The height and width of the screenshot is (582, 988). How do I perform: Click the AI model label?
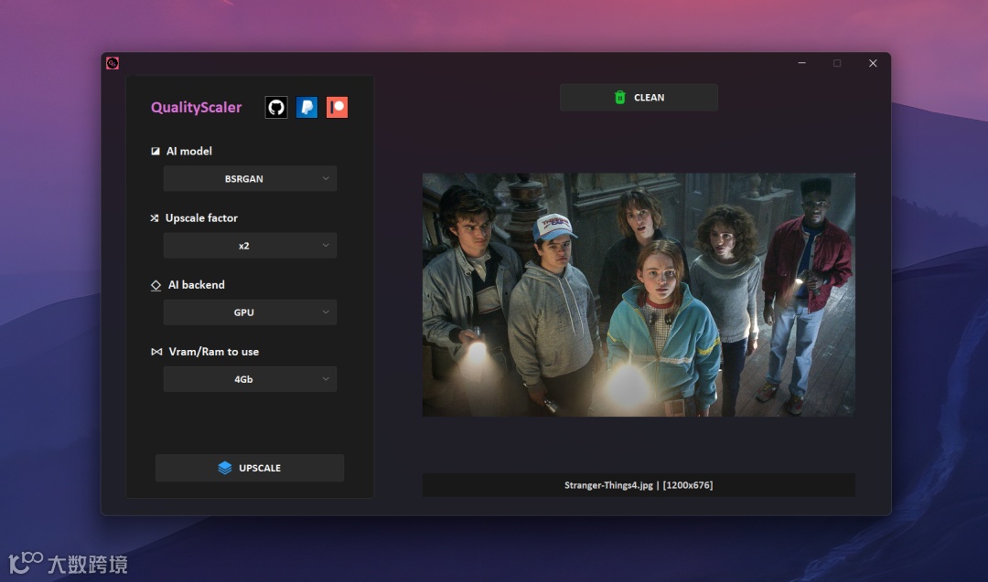click(189, 151)
